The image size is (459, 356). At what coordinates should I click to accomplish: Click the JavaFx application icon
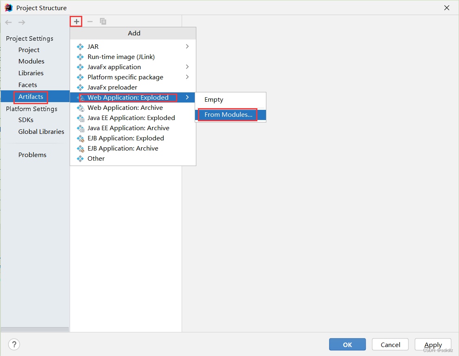click(80, 67)
